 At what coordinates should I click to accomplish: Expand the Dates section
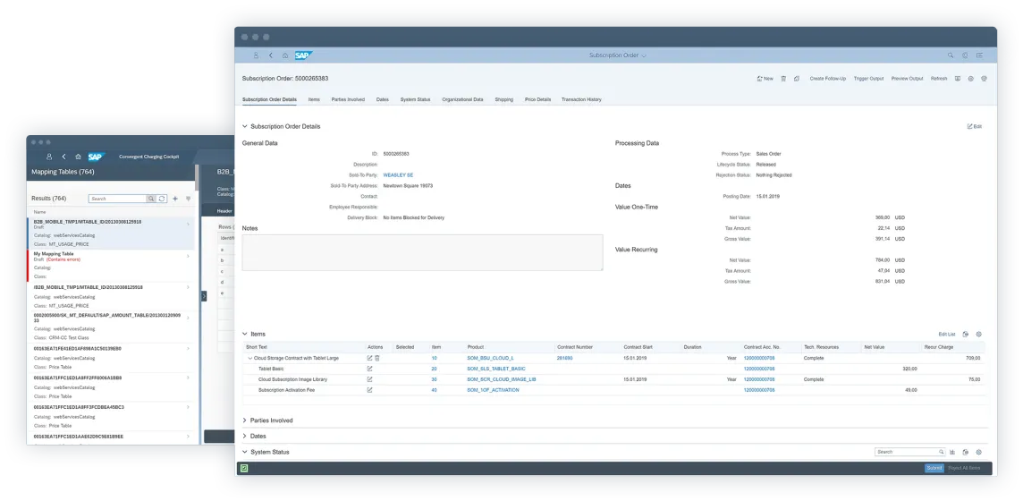pos(246,437)
